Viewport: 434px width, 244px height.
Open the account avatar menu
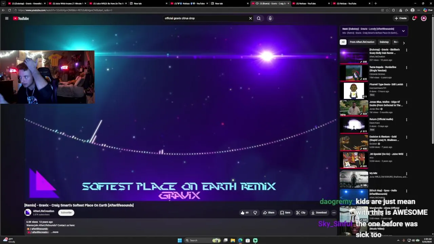pos(424,18)
